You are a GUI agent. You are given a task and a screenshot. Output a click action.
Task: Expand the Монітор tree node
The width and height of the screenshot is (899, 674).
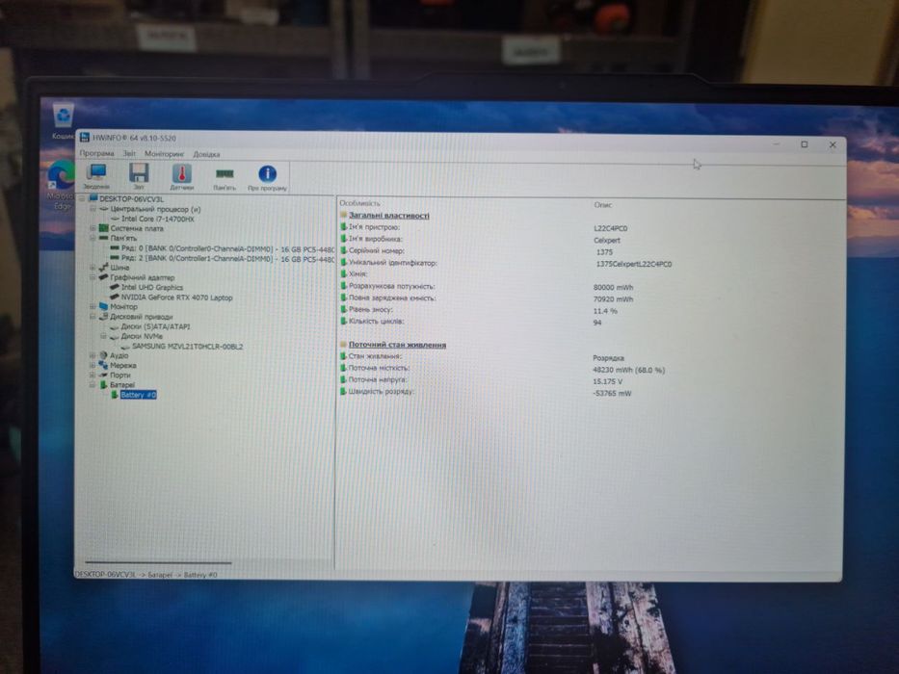coord(93,306)
